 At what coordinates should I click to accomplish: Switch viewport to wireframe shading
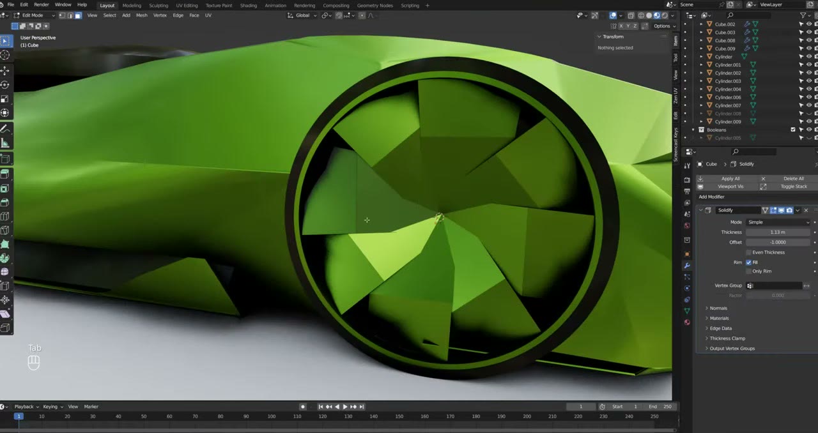[641, 15]
